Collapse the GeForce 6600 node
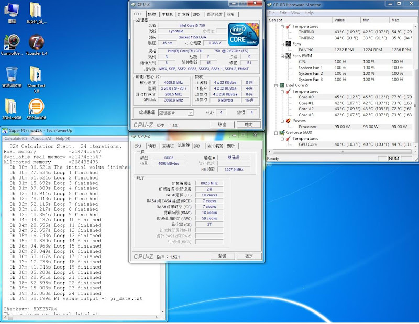 (x=276, y=133)
